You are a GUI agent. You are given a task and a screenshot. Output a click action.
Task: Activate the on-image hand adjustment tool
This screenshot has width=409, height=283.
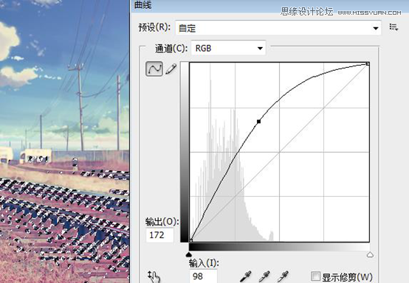point(154,276)
